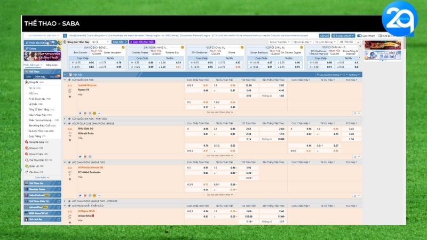Open the Tất Cả dropdown beside Hôm Nay
The width and height of the screenshot is (427, 240).
[x=100, y=42]
